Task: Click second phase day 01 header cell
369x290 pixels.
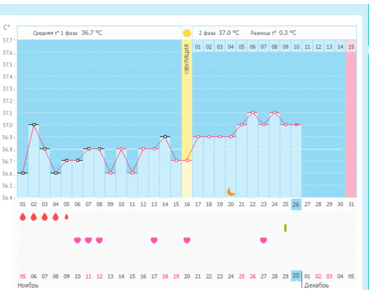Action: pyautogui.click(x=198, y=47)
